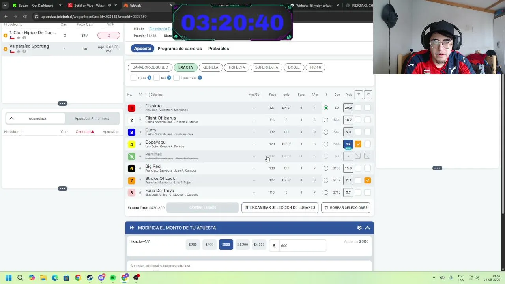
Task: Mute the Señal en Vivo tab audio icon
Action: coord(109,6)
